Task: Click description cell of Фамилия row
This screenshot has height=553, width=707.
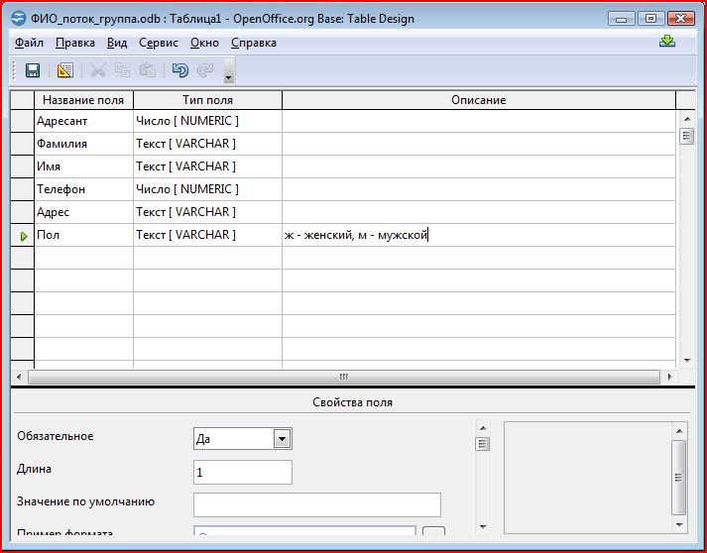Action: click(479, 144)
